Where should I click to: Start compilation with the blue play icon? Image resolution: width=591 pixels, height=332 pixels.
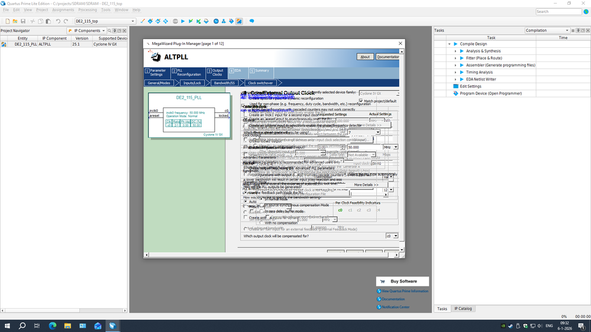[183, 21]
